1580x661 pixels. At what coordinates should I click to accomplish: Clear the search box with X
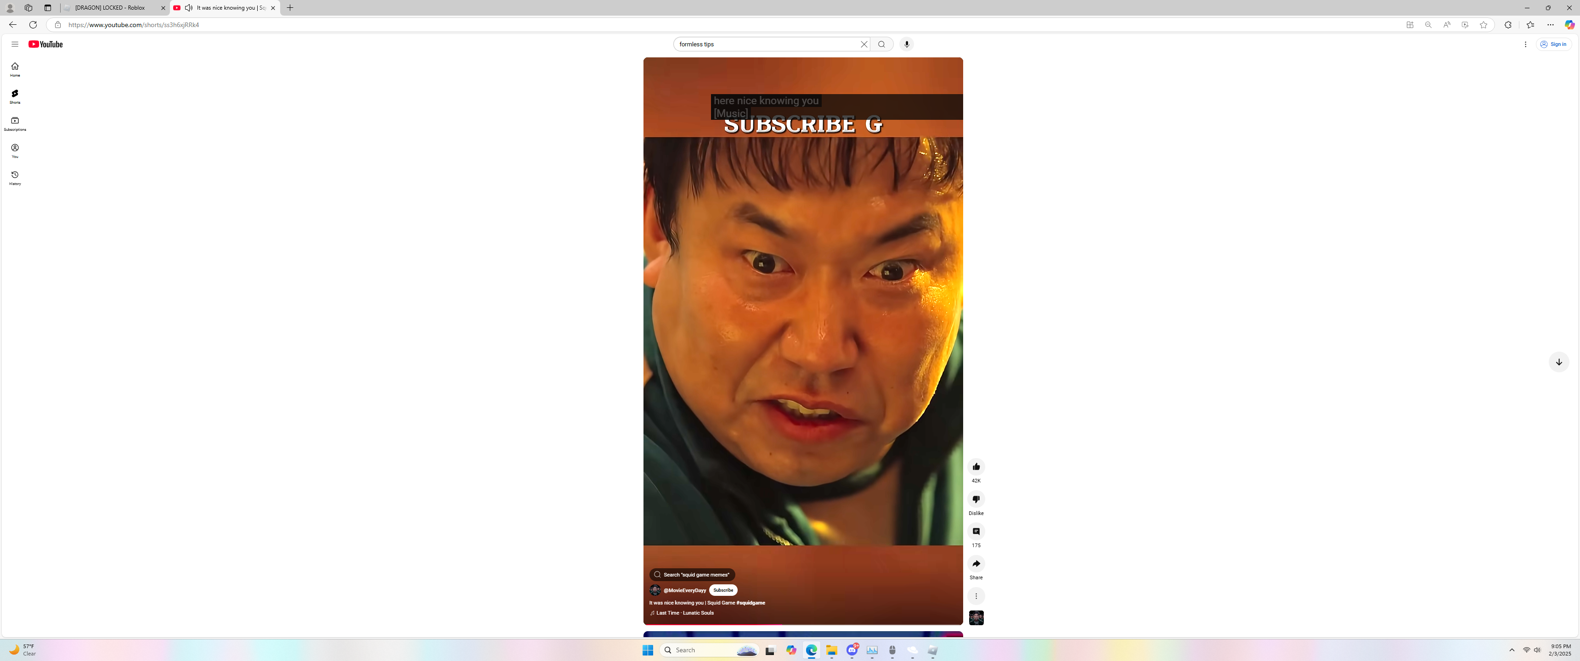pos(863,44)
